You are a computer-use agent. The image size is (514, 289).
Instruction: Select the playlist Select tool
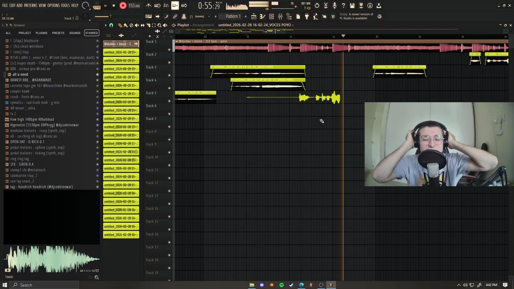(x=154, y=25)
